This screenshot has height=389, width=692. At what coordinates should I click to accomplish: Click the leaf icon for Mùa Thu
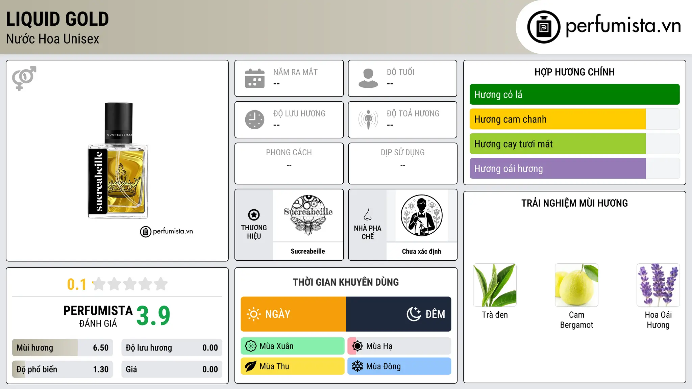[x=251, y=366]
